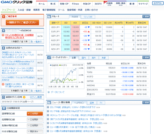Viewport: 164px width, 134px height.
Task: Click the red exclamation icon beside ご確認事項
Action: [x=3, y=16]
